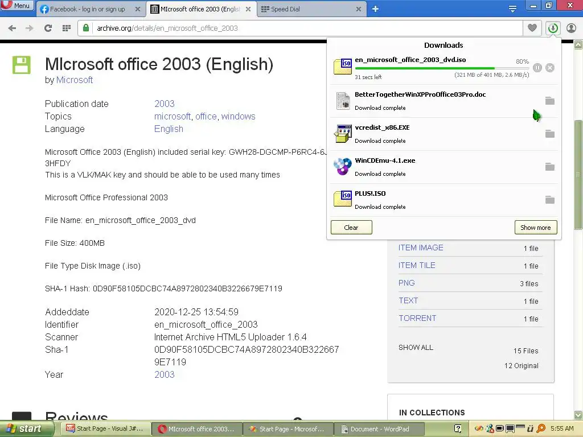This screenshot has width=583, height=437.
Task: Click the green floppy disk software icon
Action: [22, 65]
